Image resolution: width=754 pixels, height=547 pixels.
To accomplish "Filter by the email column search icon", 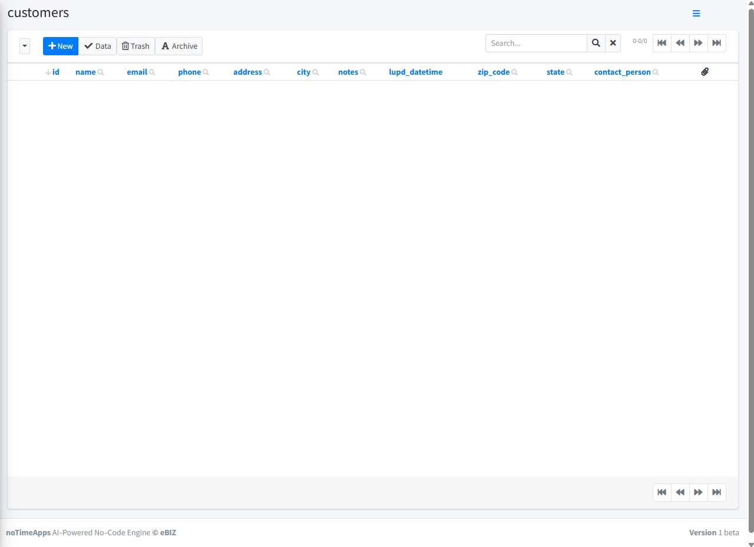I will click(x=152, y=72).
